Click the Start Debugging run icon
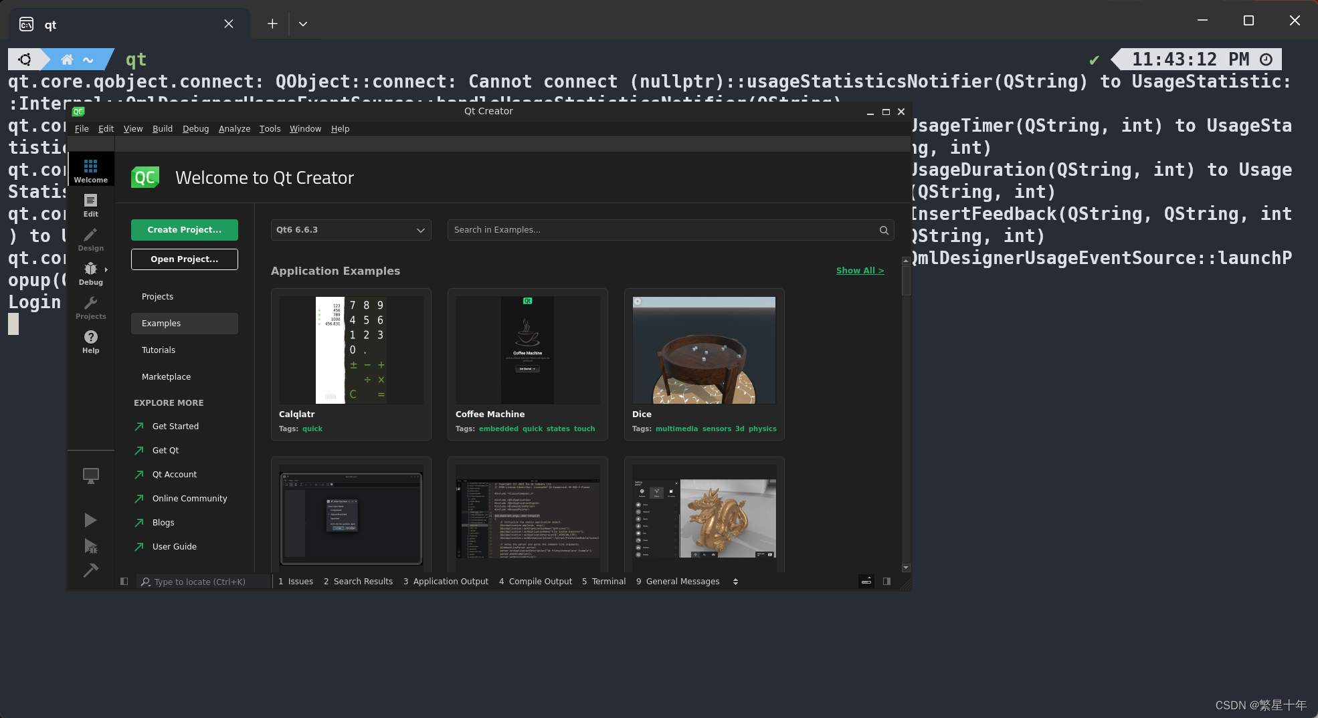The height and width of the screenshot is (718, 1318). pyautogui.click(x=91, y=546)
